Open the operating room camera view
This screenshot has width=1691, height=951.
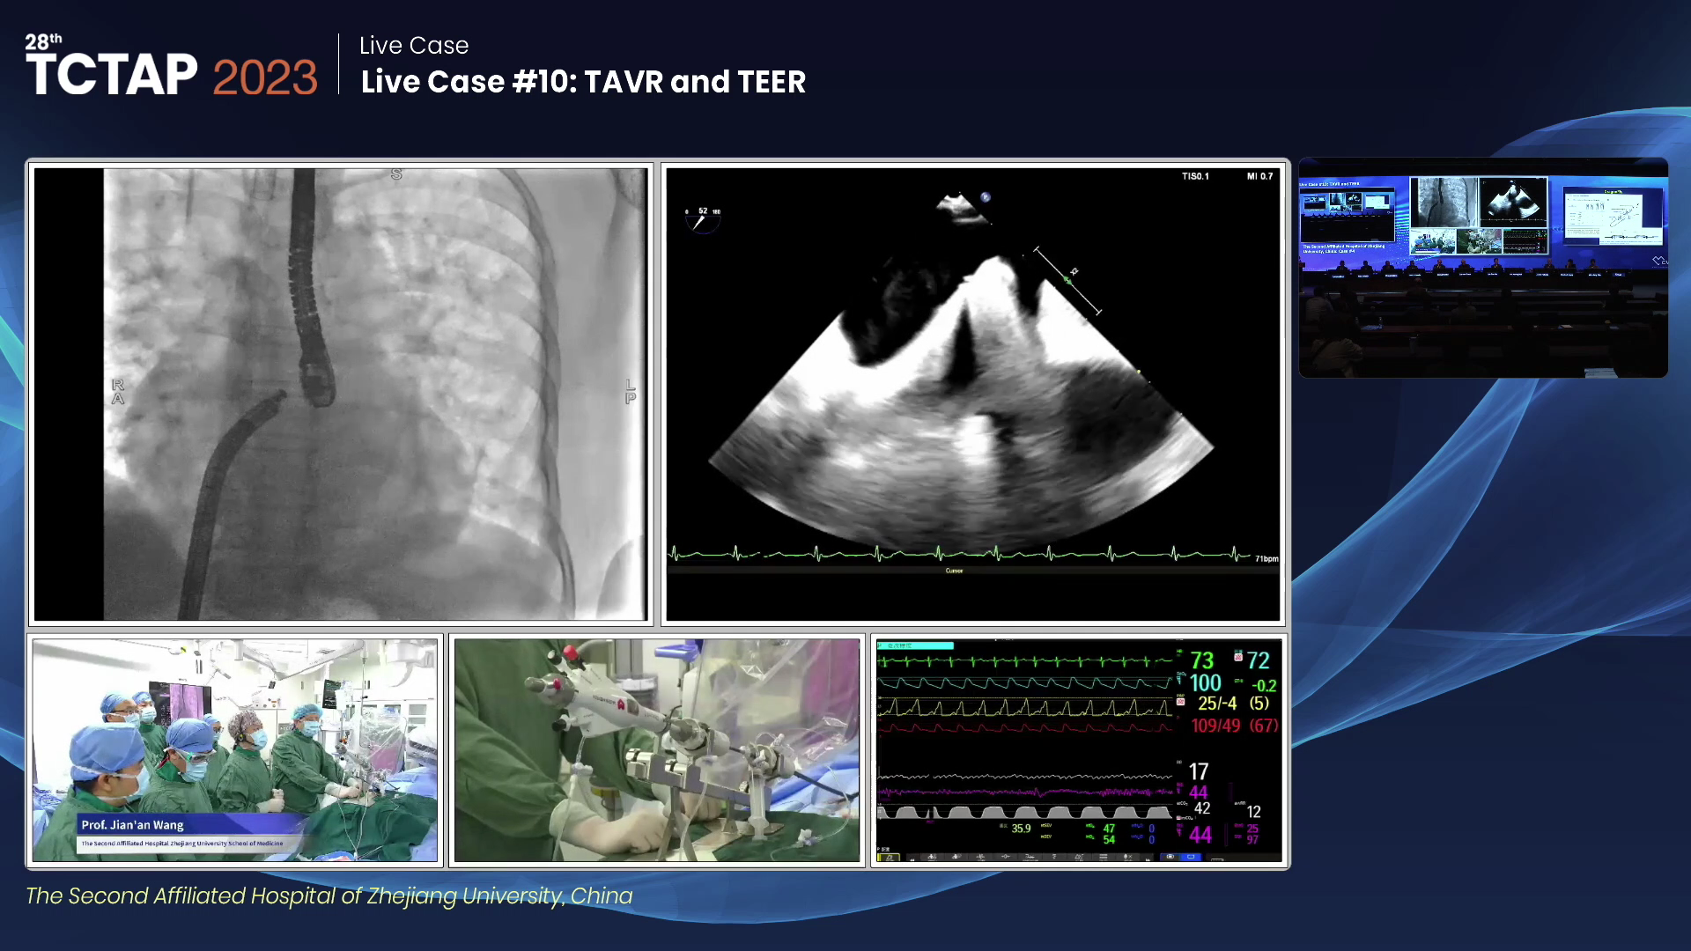coord(235,750)
